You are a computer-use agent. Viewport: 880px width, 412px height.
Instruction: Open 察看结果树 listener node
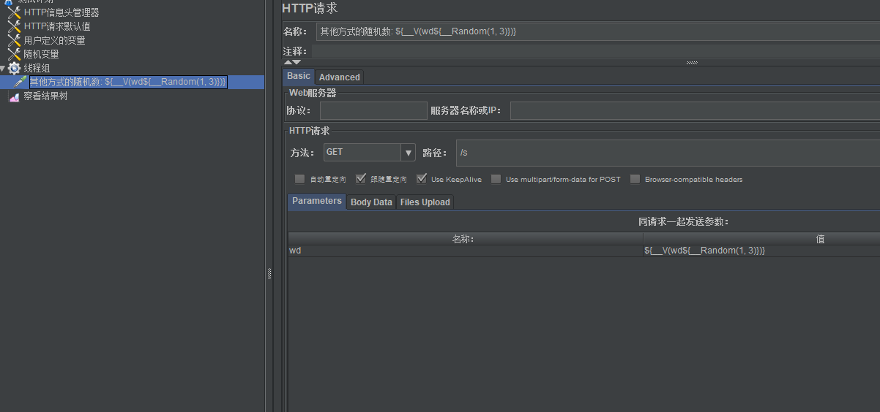click(45, 96)
